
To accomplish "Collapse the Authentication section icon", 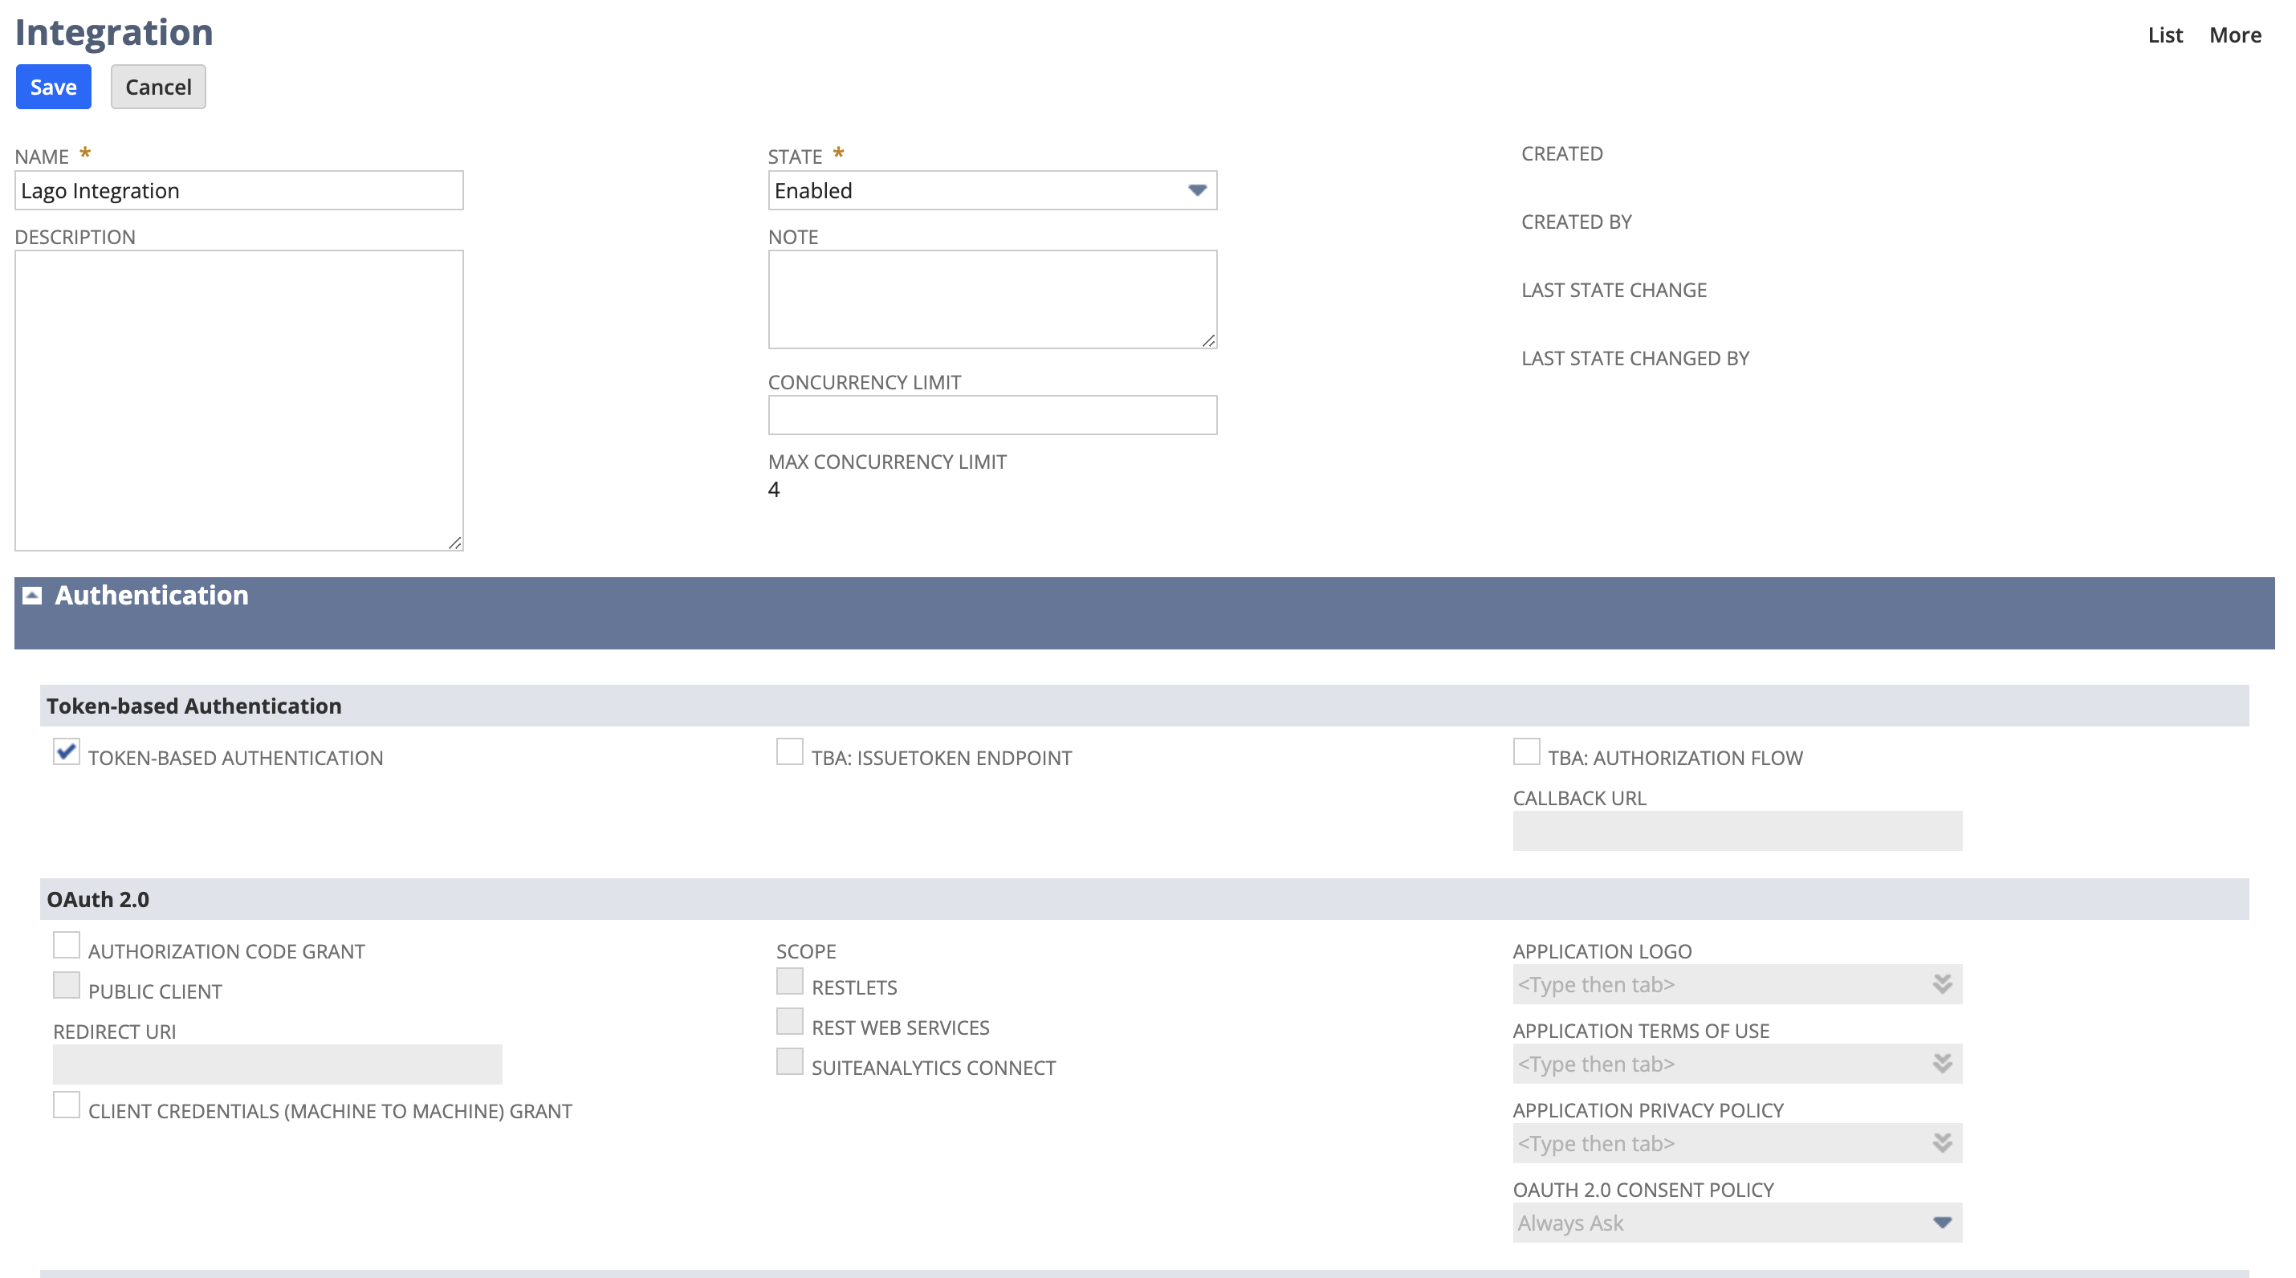I will point(32,596).
